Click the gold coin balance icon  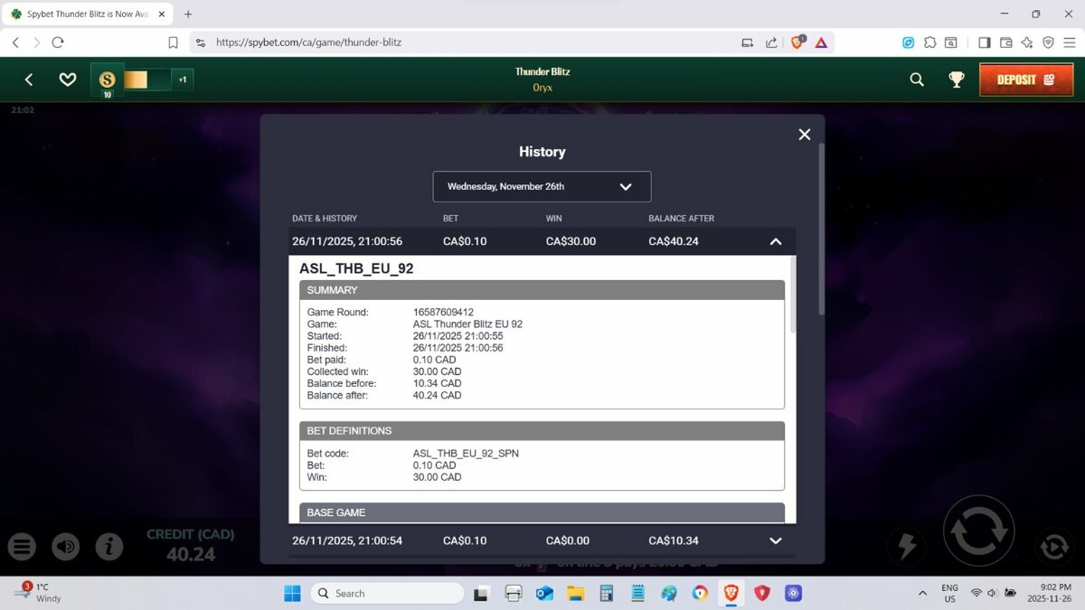(108, 80)
